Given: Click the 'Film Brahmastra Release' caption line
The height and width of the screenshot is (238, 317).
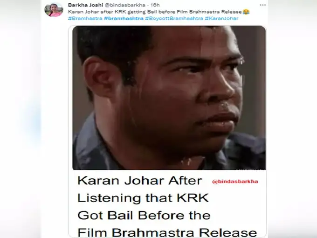Looking at the screenshot, I should point(167,232).
